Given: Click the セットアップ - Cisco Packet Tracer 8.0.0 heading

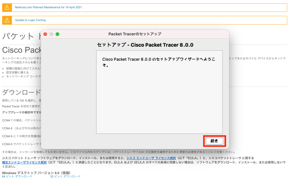Looking at the screenshot, I should pyautogui.click(x=145, y=45).
